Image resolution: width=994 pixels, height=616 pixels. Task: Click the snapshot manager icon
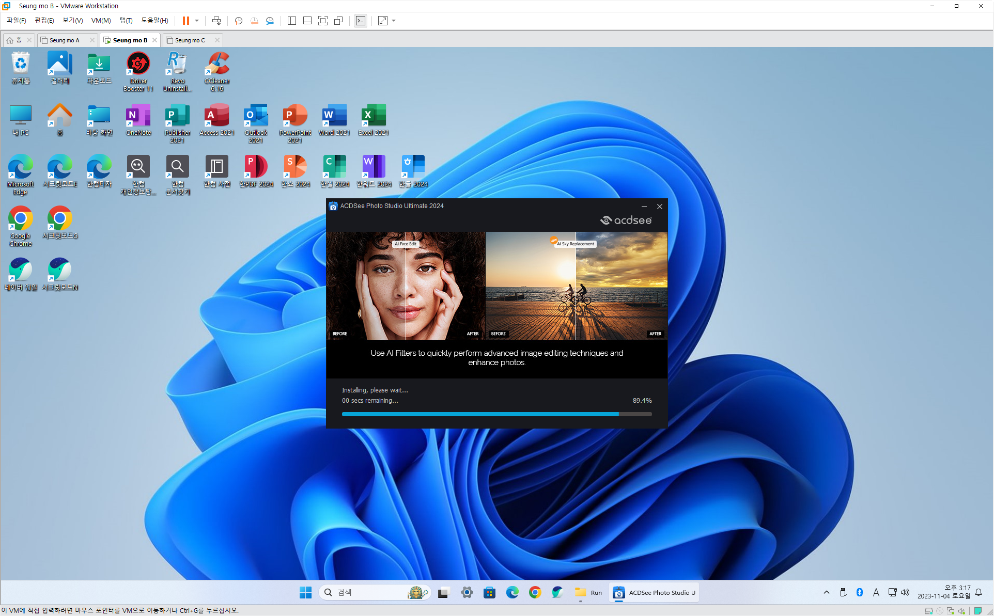pyautogui.click(x=270, y=21)
